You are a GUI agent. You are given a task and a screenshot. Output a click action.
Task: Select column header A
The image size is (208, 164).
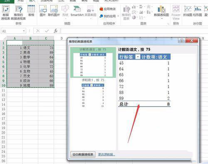coord(15,38)
